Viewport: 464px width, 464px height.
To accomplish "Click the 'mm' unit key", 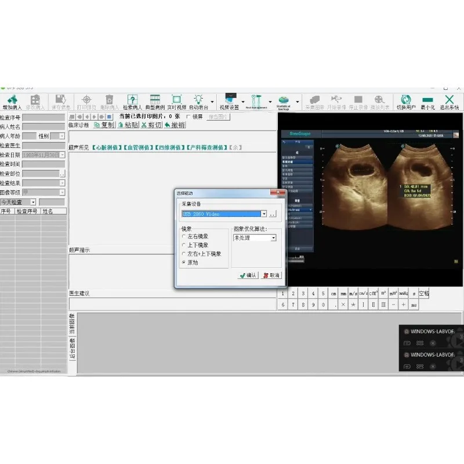I will tap(343, 293).
